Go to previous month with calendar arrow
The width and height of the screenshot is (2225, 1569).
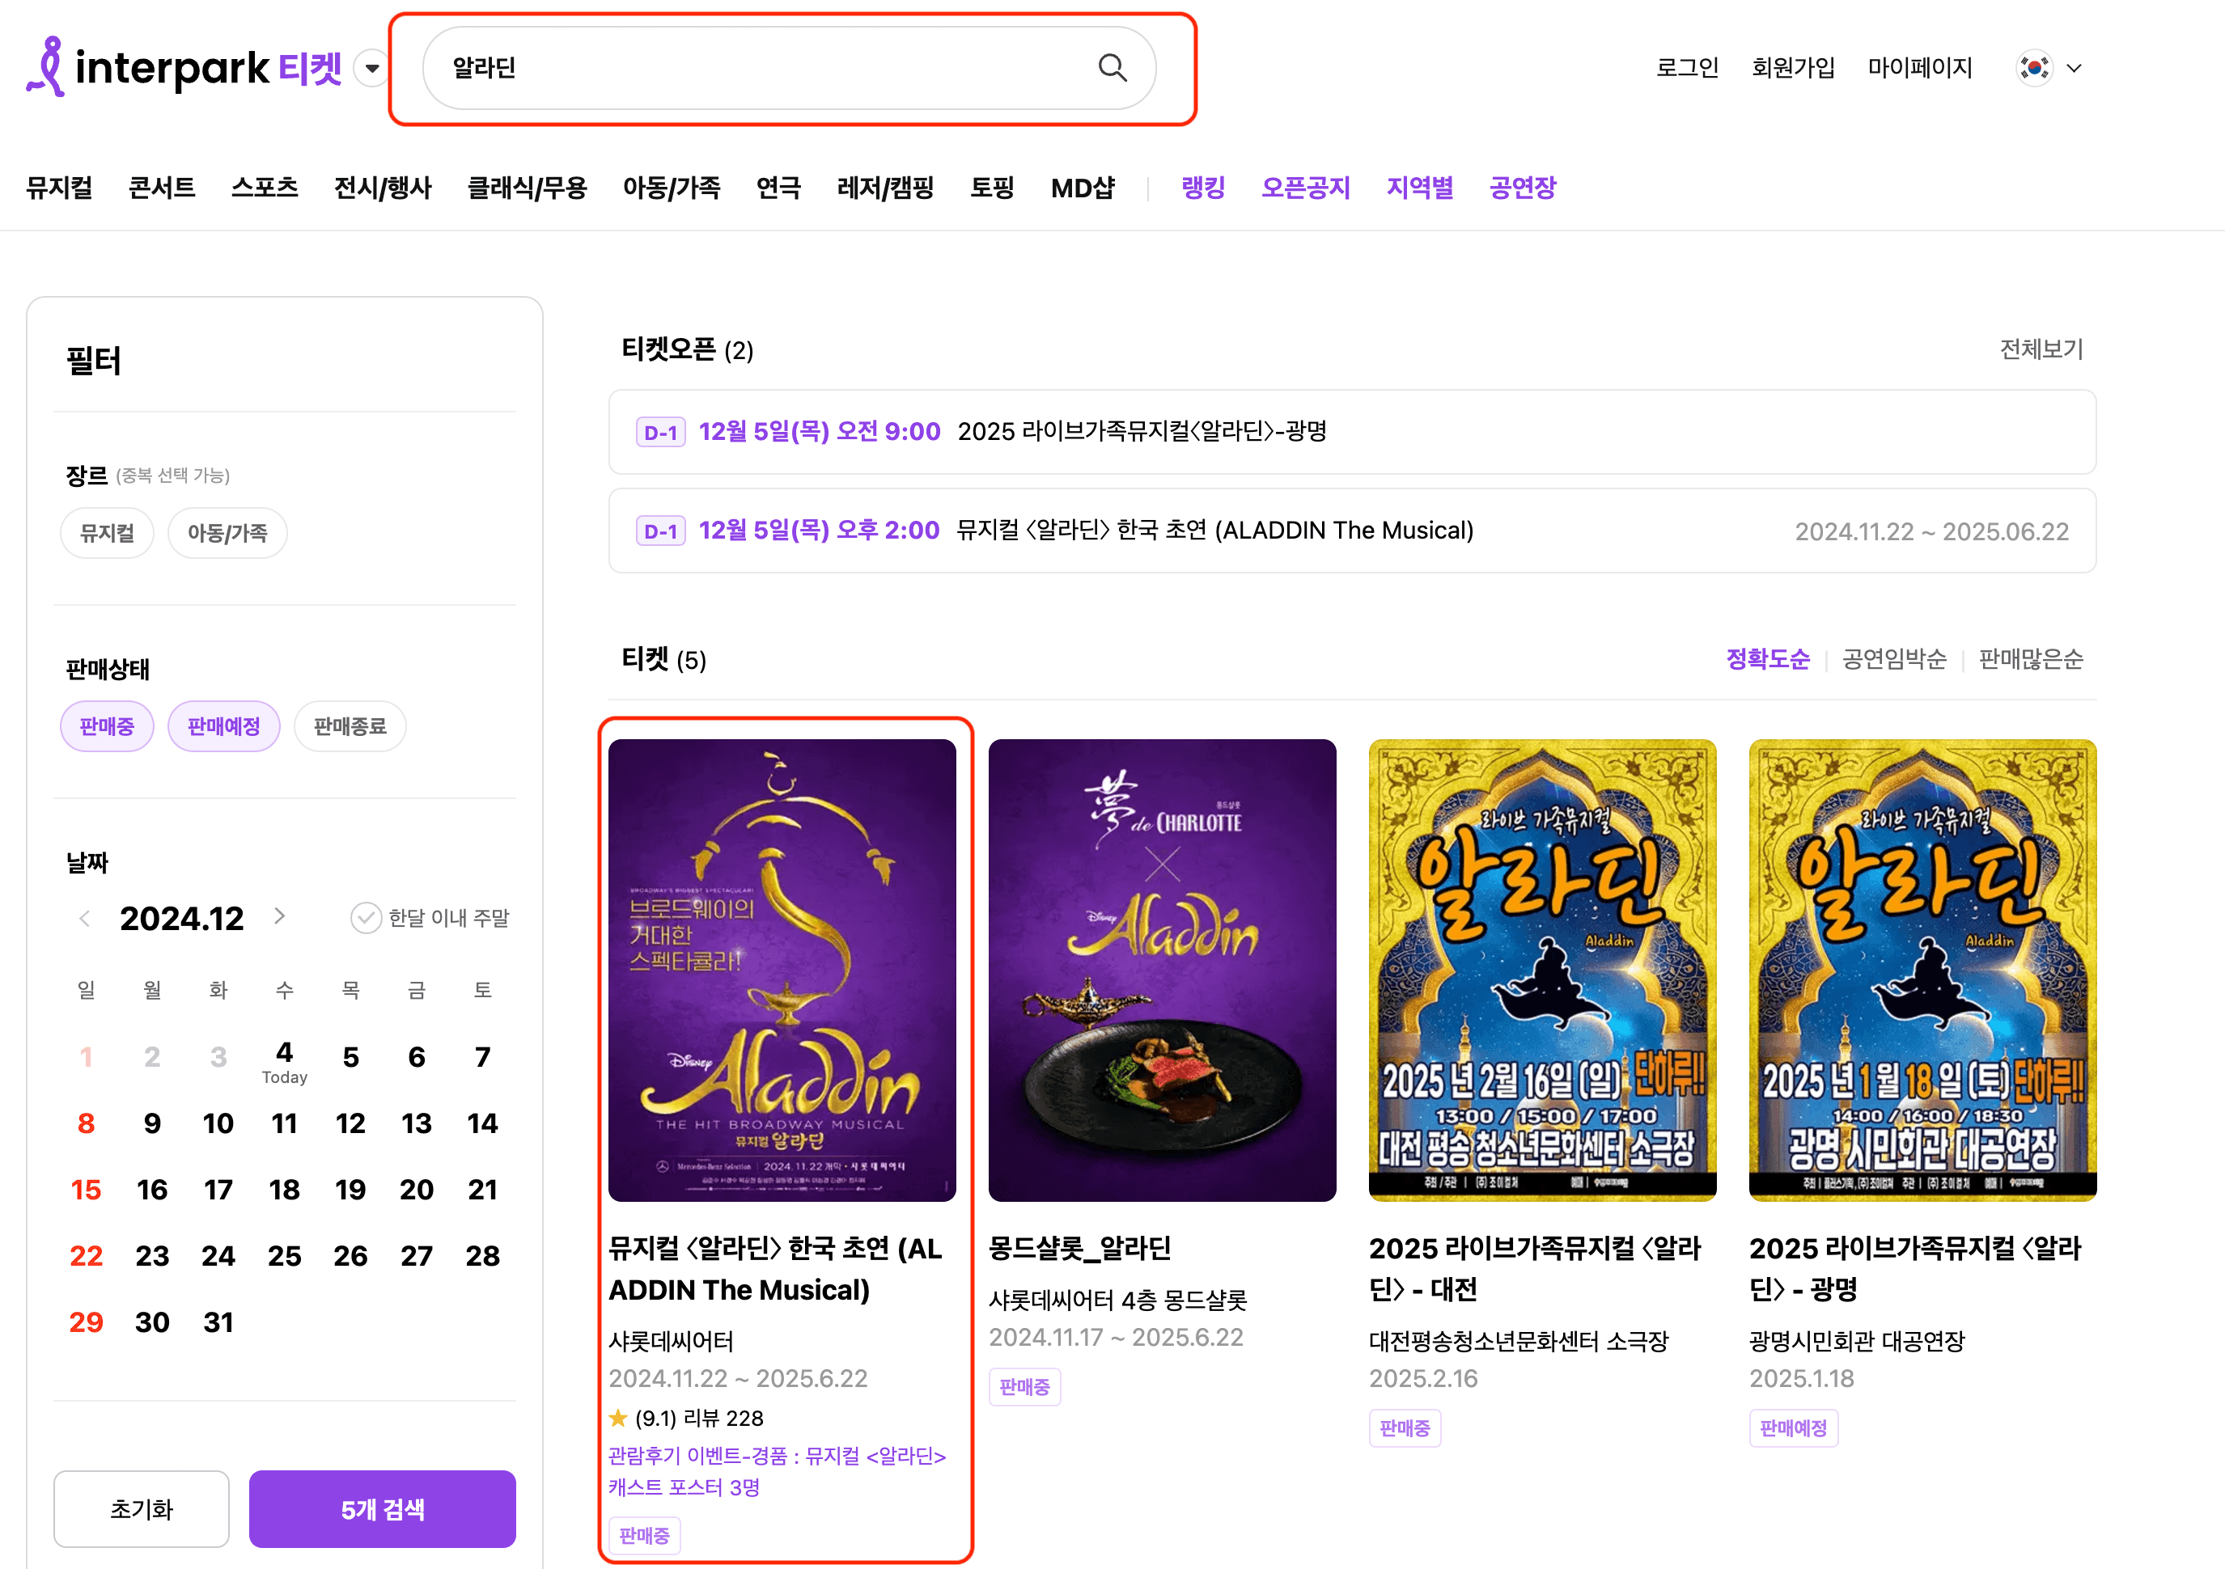(84, 917)
